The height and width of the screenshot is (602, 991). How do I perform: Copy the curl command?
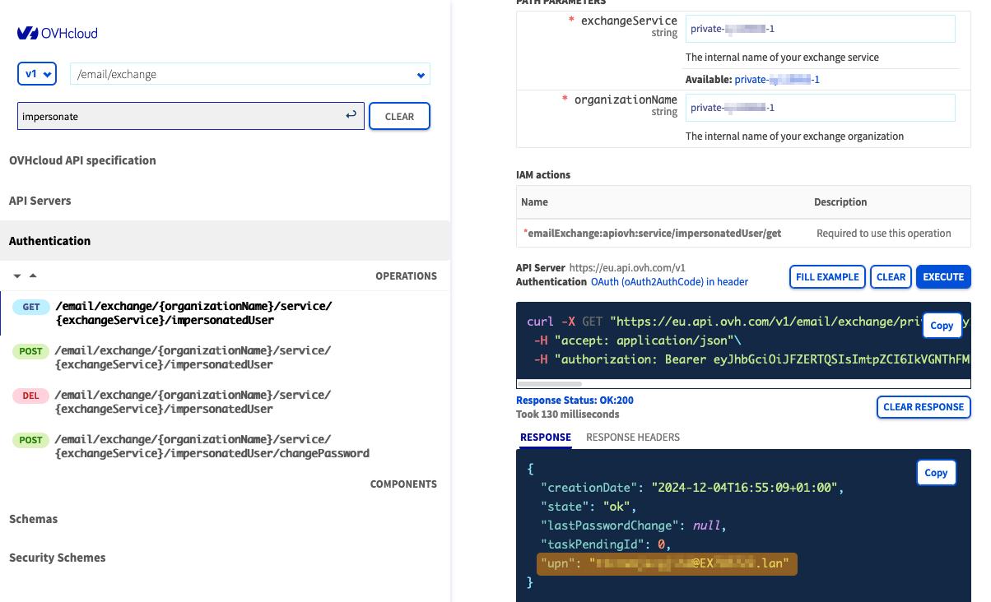click(x=942, y=326)
